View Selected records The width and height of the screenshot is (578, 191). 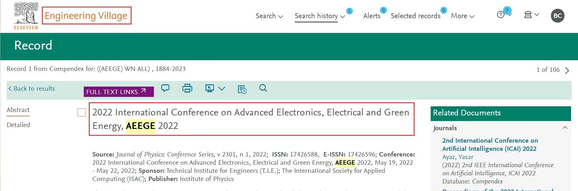pyautogui.click(x=416, y=16)
